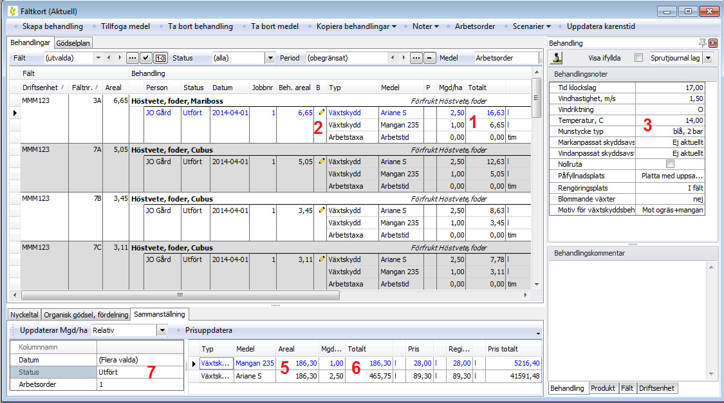Screen dimensions: 724x403
Task: Open the Uppdaterar Mgd/ha Relativ dropdown
Action: (162, 330)
